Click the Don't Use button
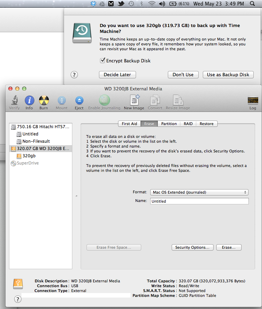Viewport: 262px width, 309px height. (x=183, y=75)
